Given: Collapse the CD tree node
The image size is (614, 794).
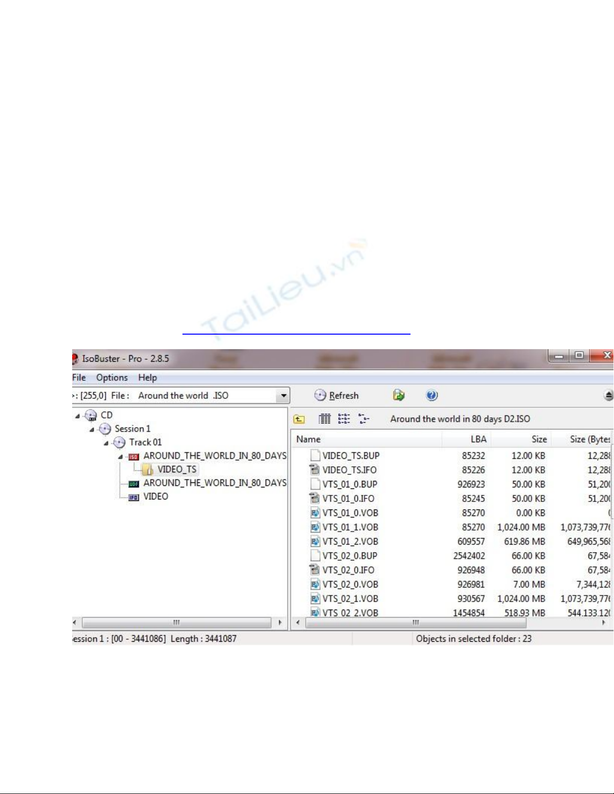Looking at the screenshot, I should click(x=77, y=416).
